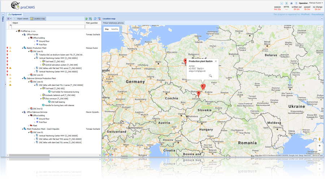Select Hydraulic tailstock quill [T_CNC-006]

point(60,95)
